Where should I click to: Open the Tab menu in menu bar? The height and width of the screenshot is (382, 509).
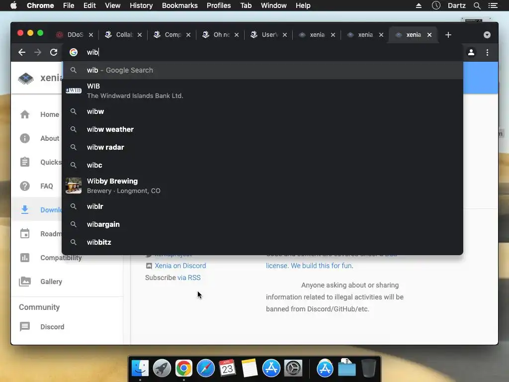(246, 5)
